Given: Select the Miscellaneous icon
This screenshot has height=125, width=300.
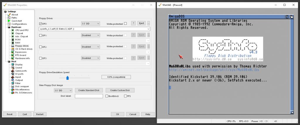Looking at the screenshot, I should (13, 89).
